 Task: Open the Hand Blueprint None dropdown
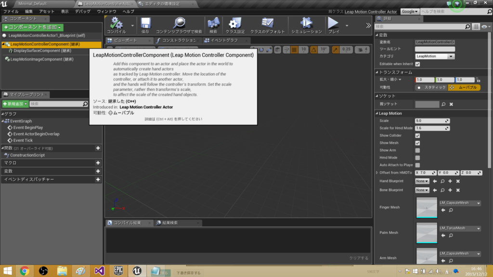pyautogui.click(x=422, y=181)
